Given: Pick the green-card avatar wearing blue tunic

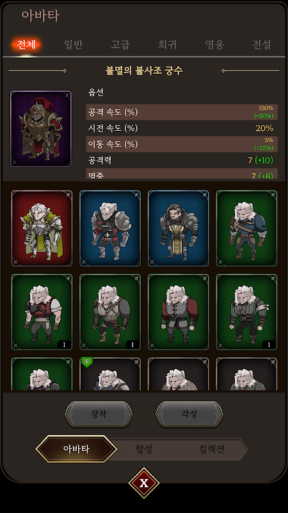Looking at the screenshot, I should point(246,228).
